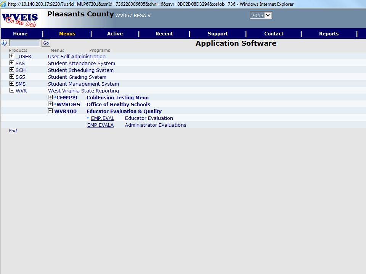Click the User Self-Administration text
The height and width of the screenshot is (274, 366).
77,56
